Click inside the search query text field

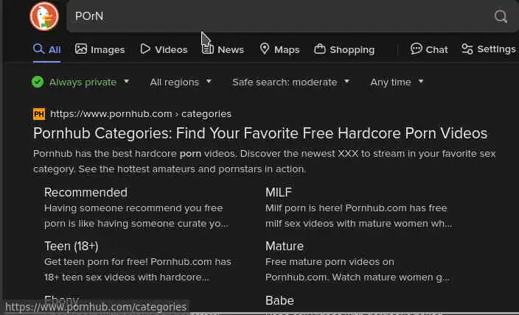(x=280, y=16)
